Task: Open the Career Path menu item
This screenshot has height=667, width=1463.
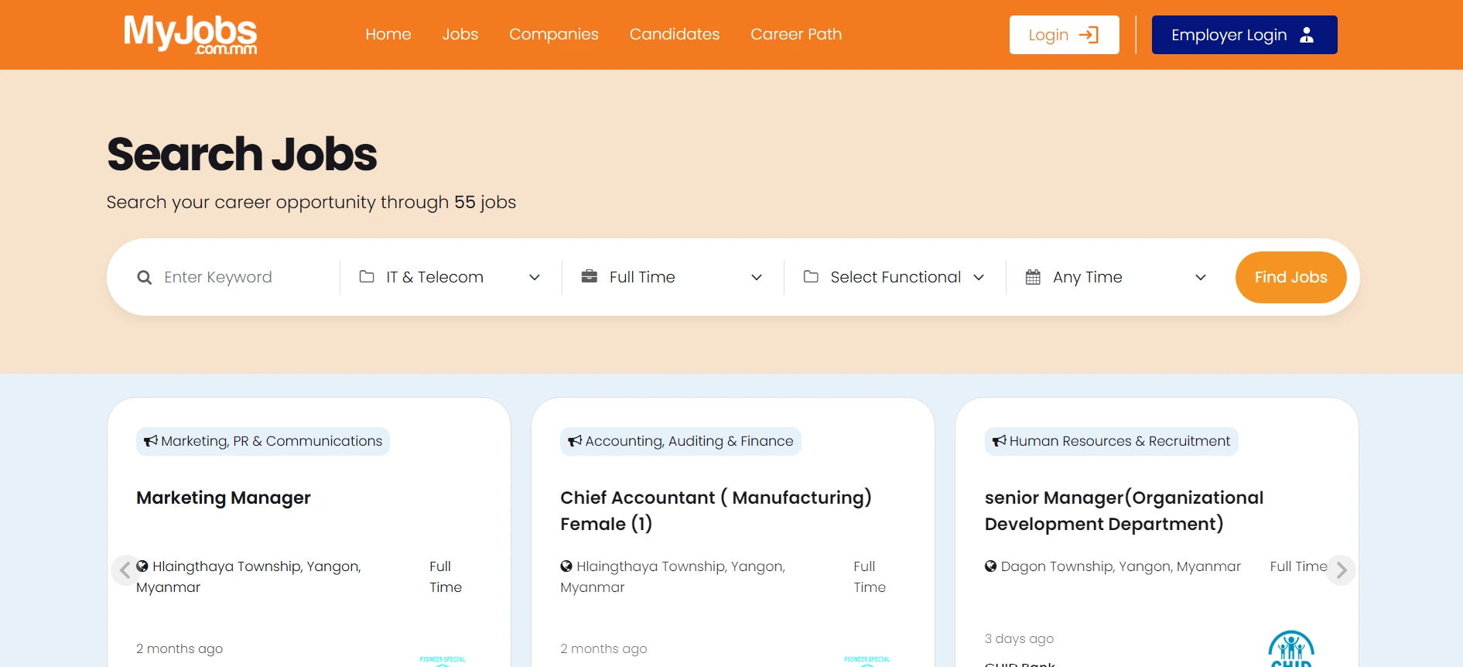Action: 796,34
